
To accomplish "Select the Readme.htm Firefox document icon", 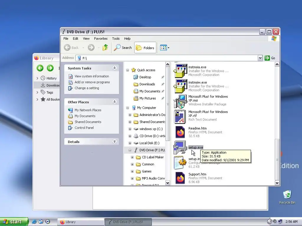I will point(180,132).
